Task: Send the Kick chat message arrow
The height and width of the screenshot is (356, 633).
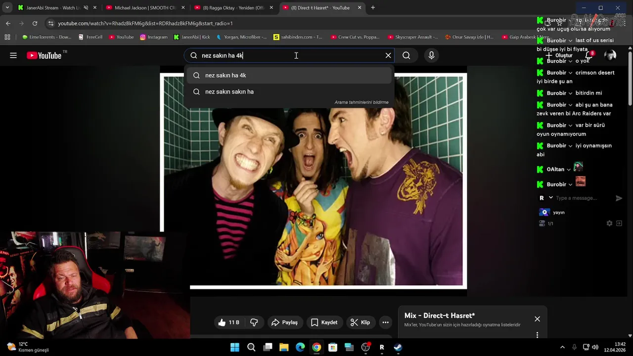Action: click(x=619, y=198)
